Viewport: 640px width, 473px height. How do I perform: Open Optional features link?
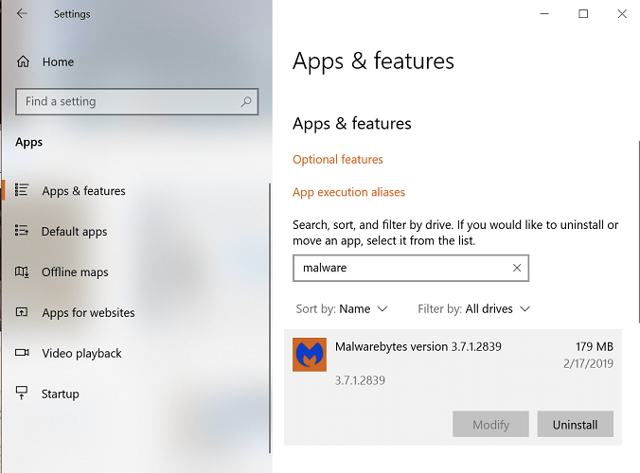[x=338, y=160]
